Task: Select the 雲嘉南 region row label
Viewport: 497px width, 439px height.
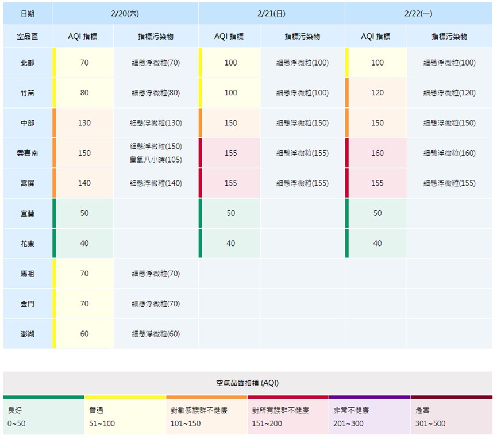Action: click(27, 153)
